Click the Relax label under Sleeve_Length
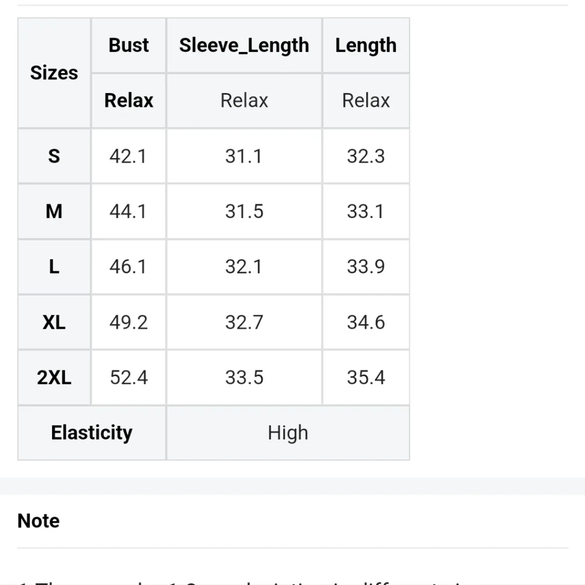 coord(244,101)
